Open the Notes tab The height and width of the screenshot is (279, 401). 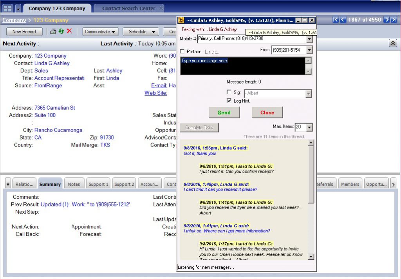[74, 184]
